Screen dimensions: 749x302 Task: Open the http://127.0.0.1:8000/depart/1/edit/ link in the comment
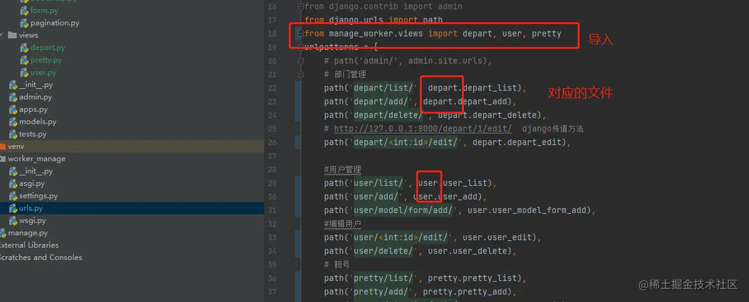tap(422, 128)
